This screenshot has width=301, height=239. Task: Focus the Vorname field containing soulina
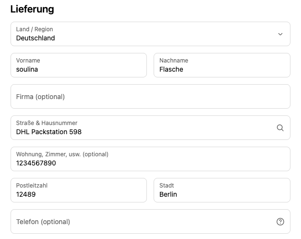pos(79,65)
